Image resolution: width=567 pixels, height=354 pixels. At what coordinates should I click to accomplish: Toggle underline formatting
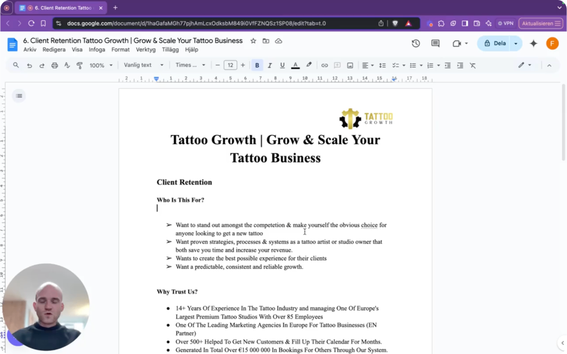click(x=283, y=65)
